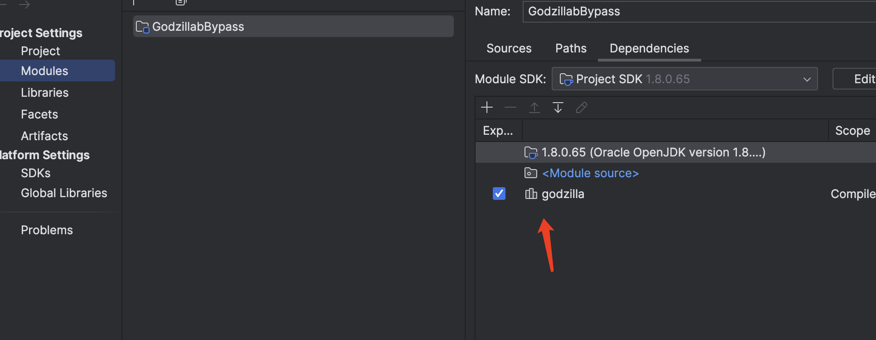
Task: Toggle the godzilla export checkbox
Action: pyautogui.click(x=499, y=194)
